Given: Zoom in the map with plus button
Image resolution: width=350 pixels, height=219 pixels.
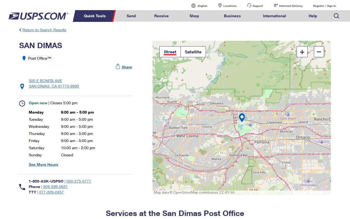Looking at the screenshot, I should (x=302, y=52).
